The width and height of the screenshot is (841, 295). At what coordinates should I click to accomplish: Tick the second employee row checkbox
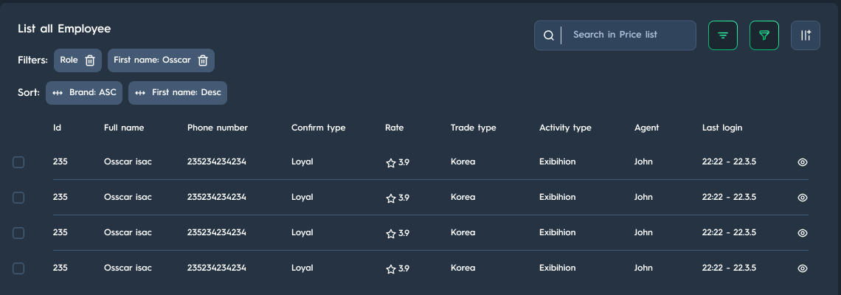pyautogui.click(x=18, y=198)
